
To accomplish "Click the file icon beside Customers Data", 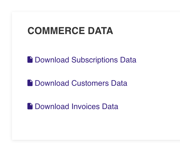I will tap(30, 83).
